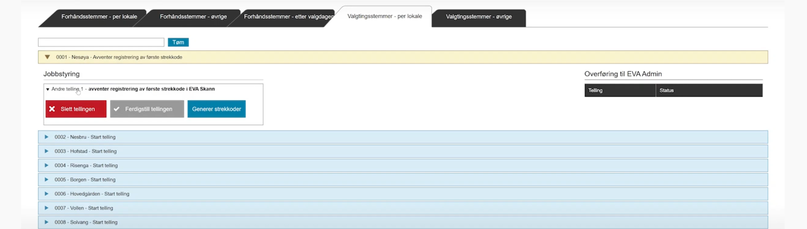Image resolution: width=807 pixels, height=229 pixels.
Task: Select Valgtingsstemmer - øvrige tab
Action: coord(478,17)
